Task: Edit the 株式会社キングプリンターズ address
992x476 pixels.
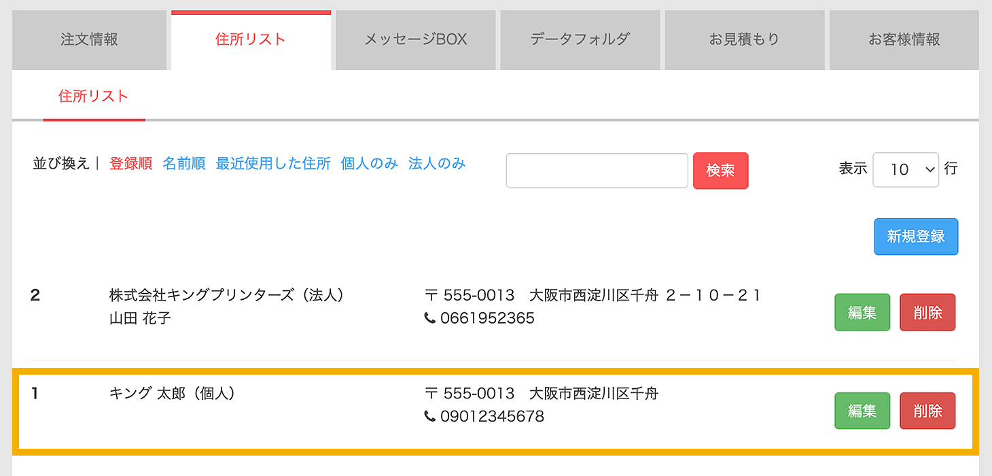Action: tap(862, 312)
